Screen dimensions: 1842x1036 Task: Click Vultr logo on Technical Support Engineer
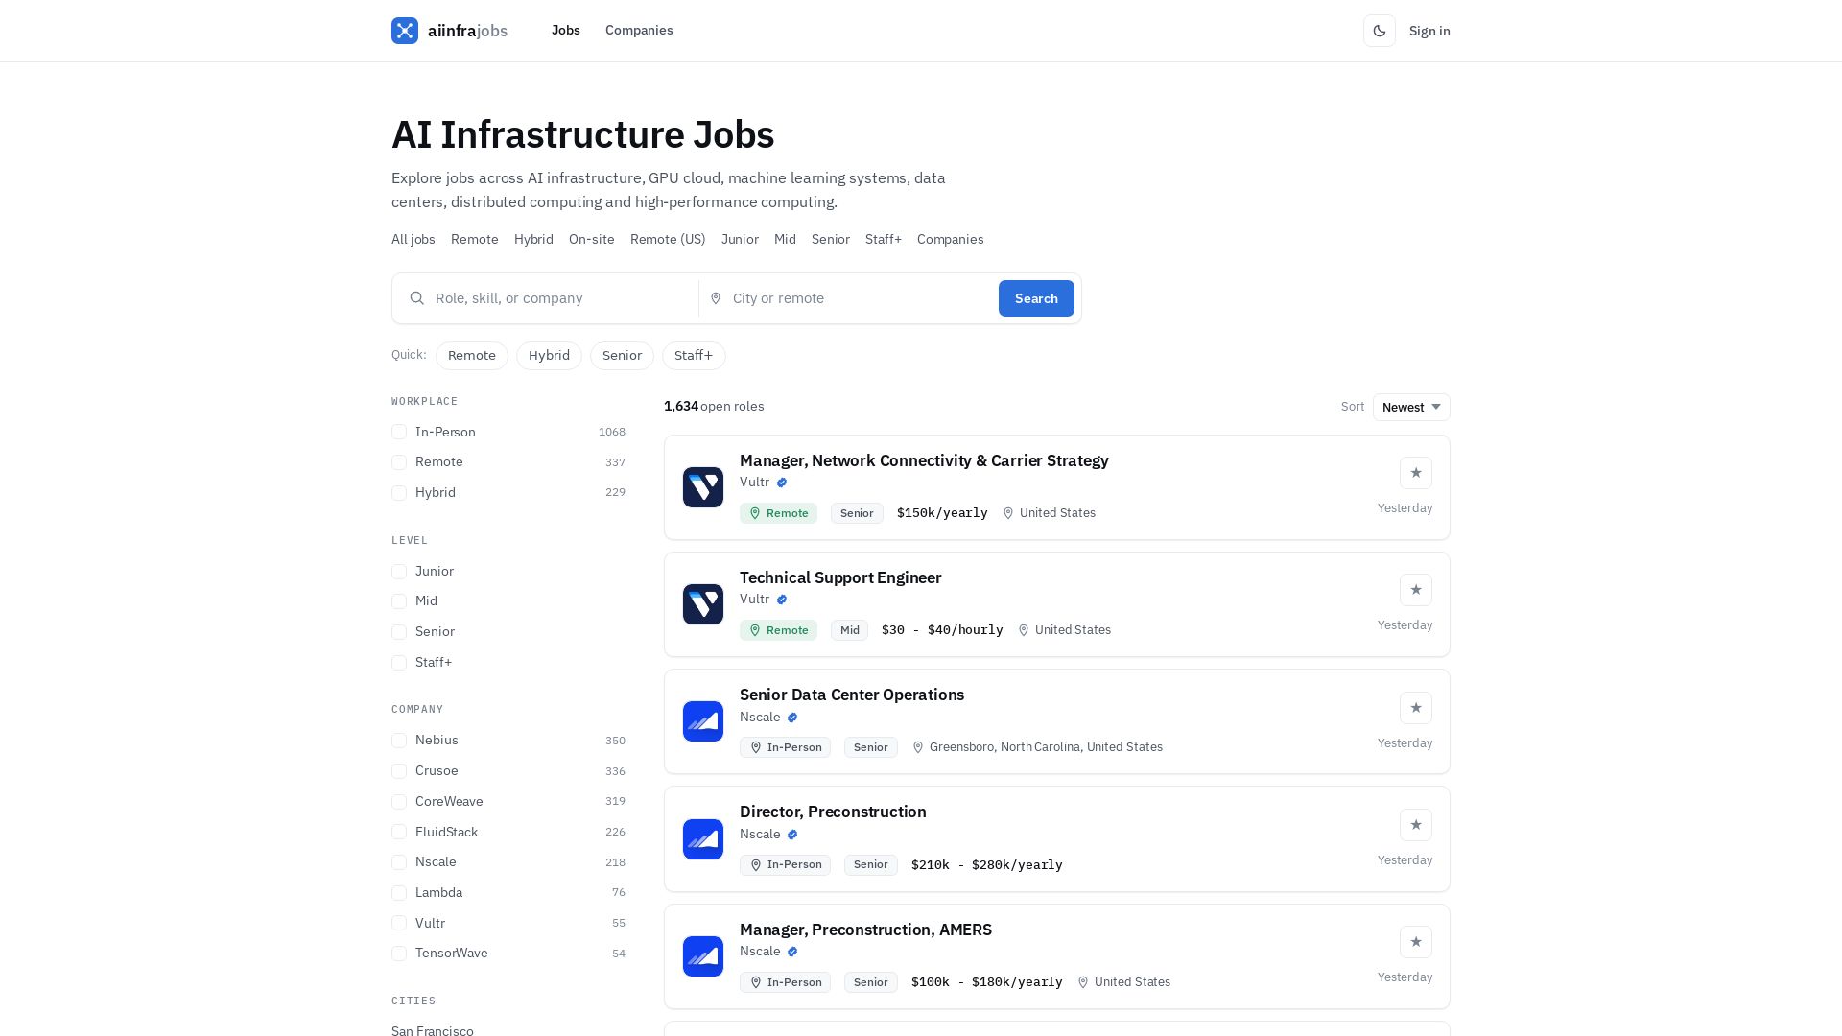[703, 604]
